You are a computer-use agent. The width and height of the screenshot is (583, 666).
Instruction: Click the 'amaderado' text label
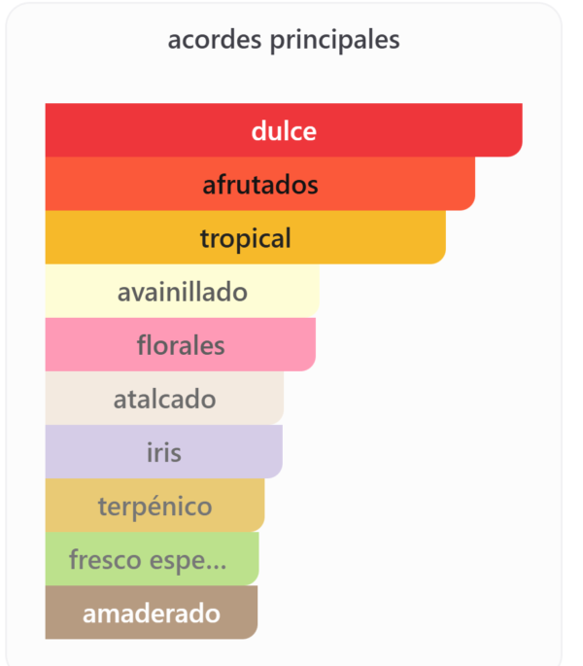152,613
